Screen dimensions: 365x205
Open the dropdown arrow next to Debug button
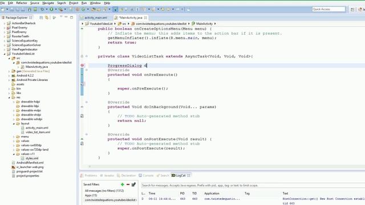[x=47, y=10]
